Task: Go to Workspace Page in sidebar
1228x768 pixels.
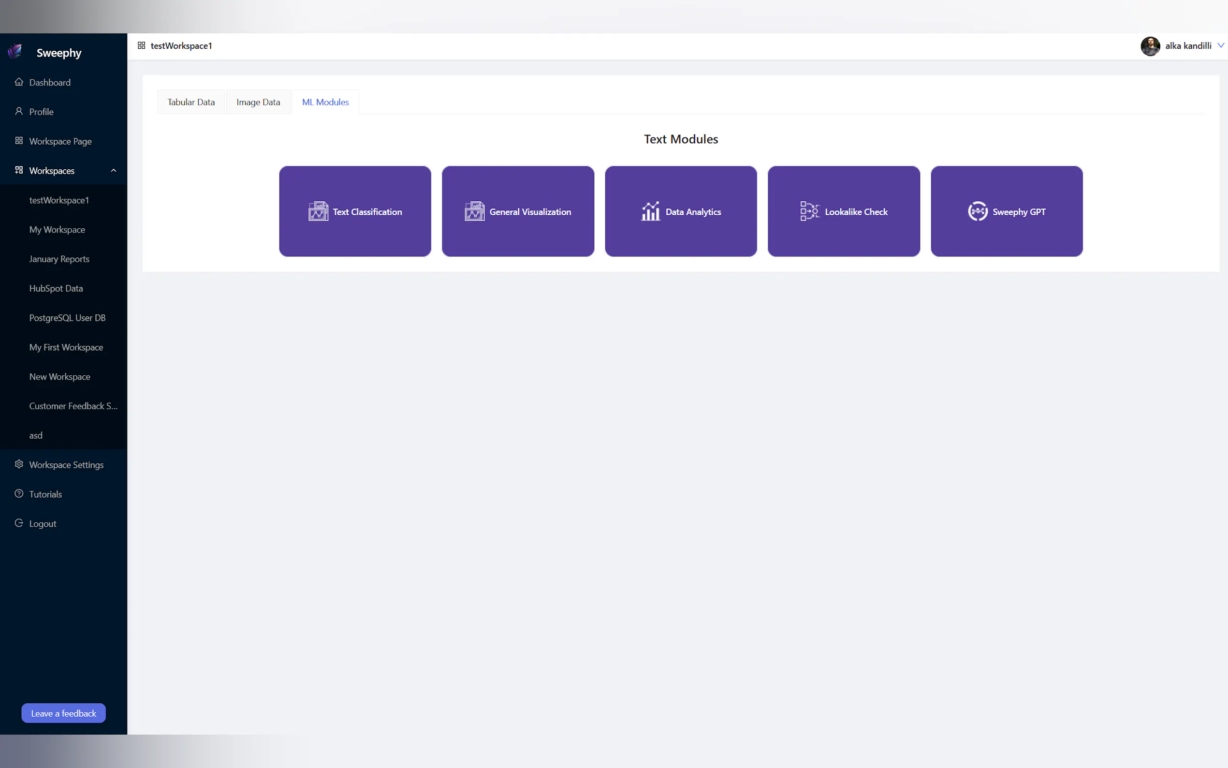Action: 60,141
